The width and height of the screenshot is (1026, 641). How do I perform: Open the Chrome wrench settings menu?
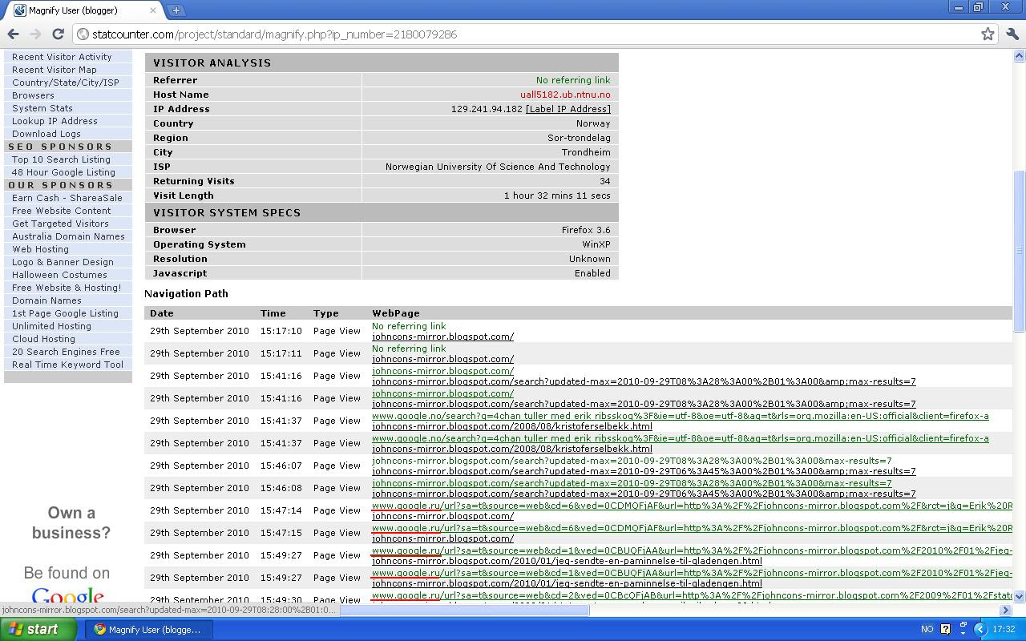[1012, 34]
